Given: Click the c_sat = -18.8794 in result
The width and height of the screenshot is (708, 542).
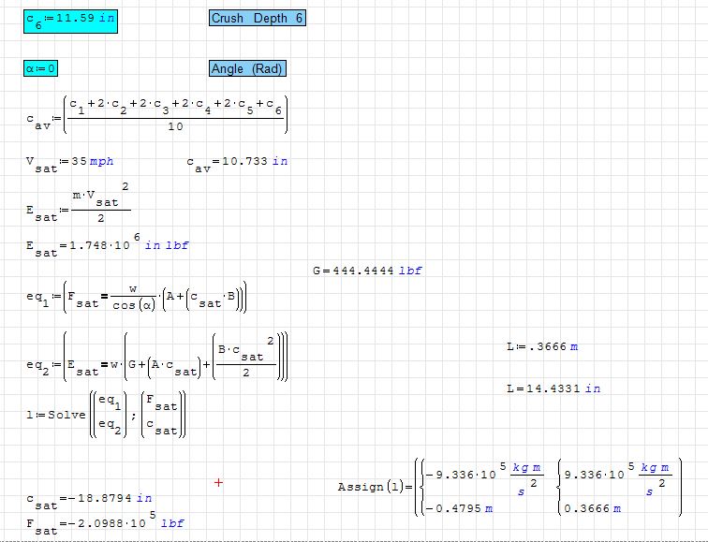Looking at the screenshot, I should (89, 499).
